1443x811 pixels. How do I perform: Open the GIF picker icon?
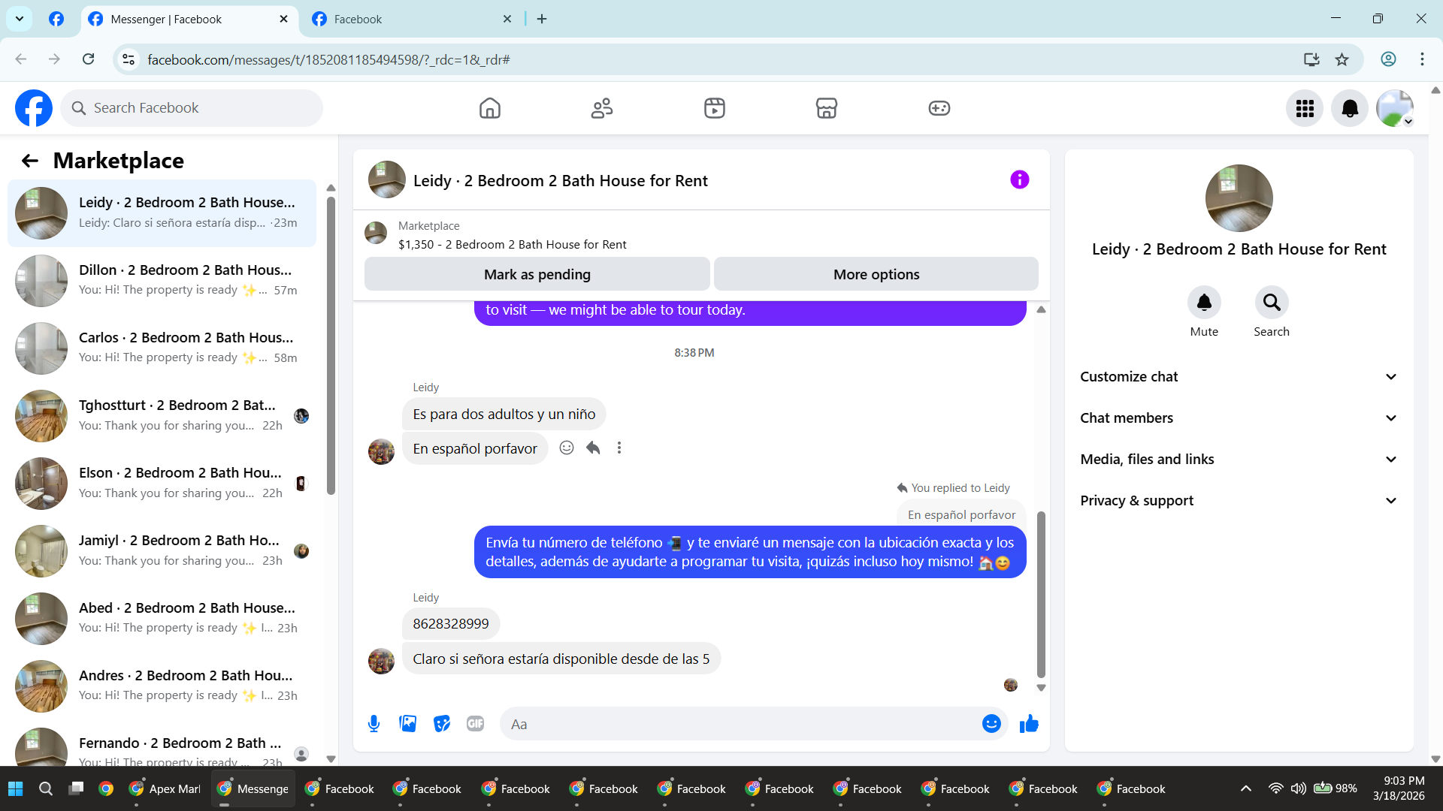475,724
